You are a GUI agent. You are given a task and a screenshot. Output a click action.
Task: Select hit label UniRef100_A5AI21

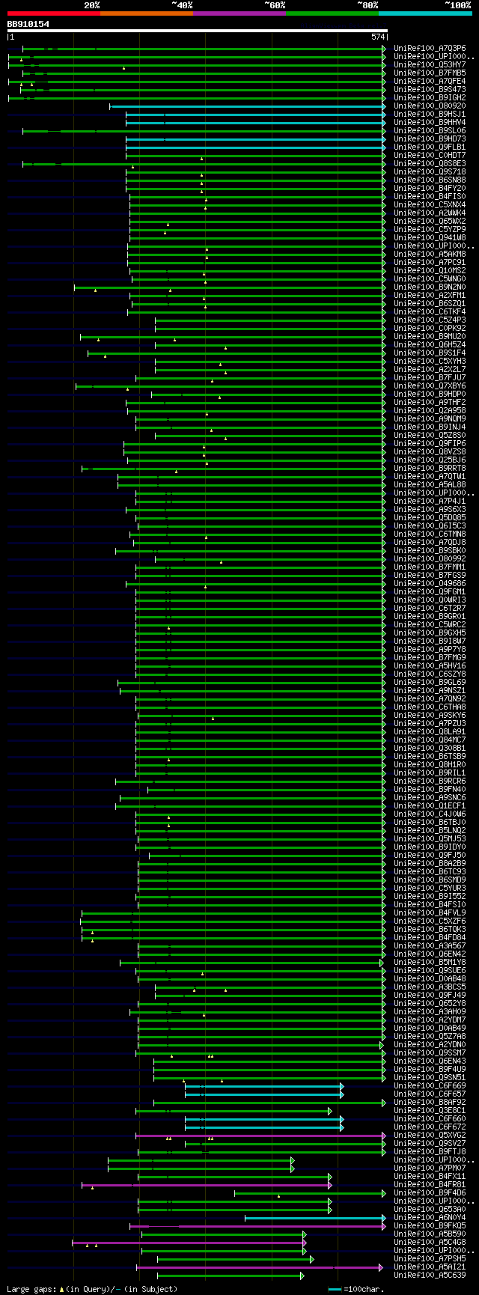(430, 1267)
